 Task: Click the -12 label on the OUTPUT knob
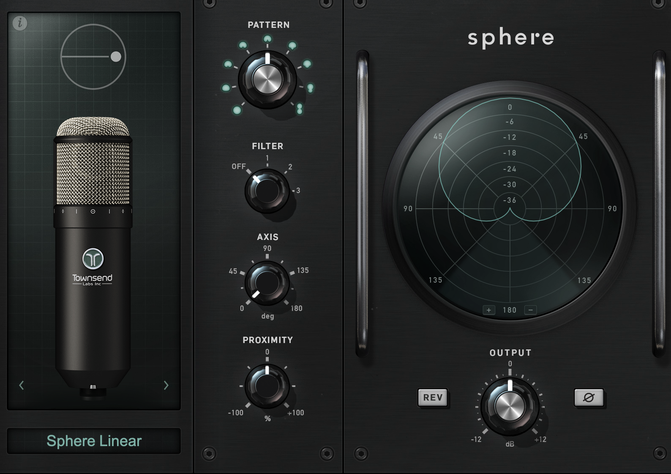point(476,439)
